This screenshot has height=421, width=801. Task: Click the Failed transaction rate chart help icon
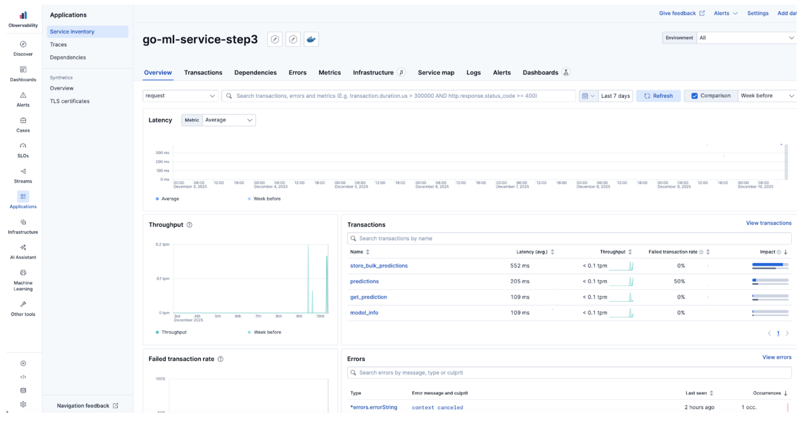[220, 359]
